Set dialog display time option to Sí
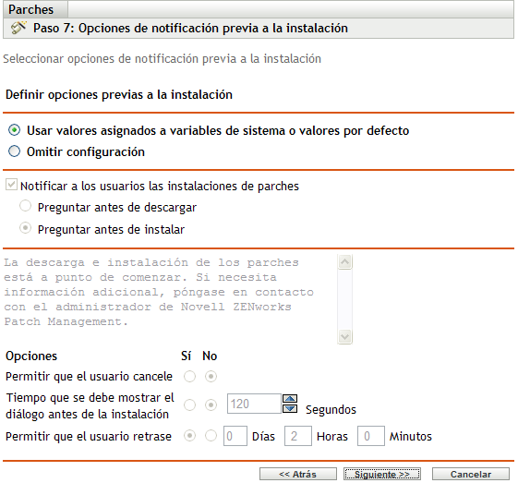 189,405
